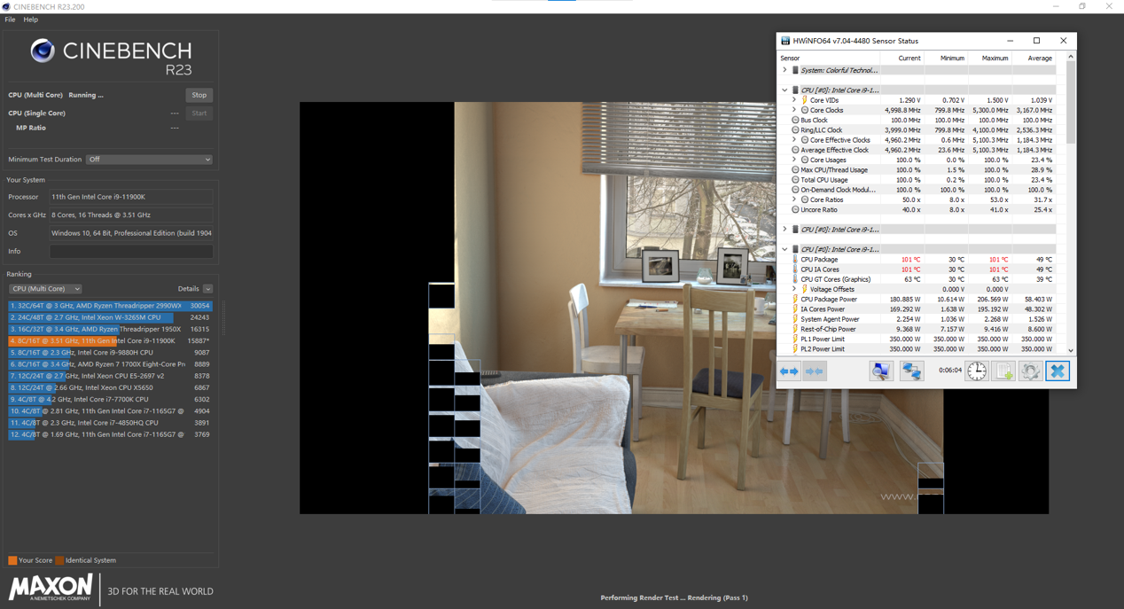Image resolution: width=1124 pixels, height=609 pixels.
Task: Select the System Agent Power sensor row
Action: [x=917, y=319]
